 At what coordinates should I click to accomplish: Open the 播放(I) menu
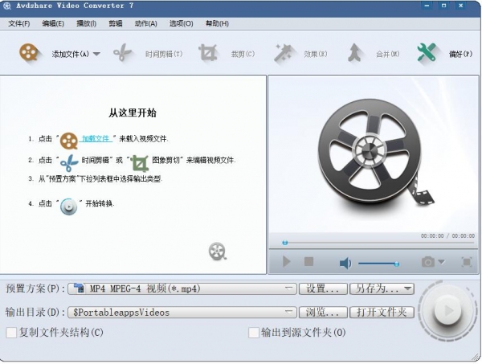(x=87, y=23)
